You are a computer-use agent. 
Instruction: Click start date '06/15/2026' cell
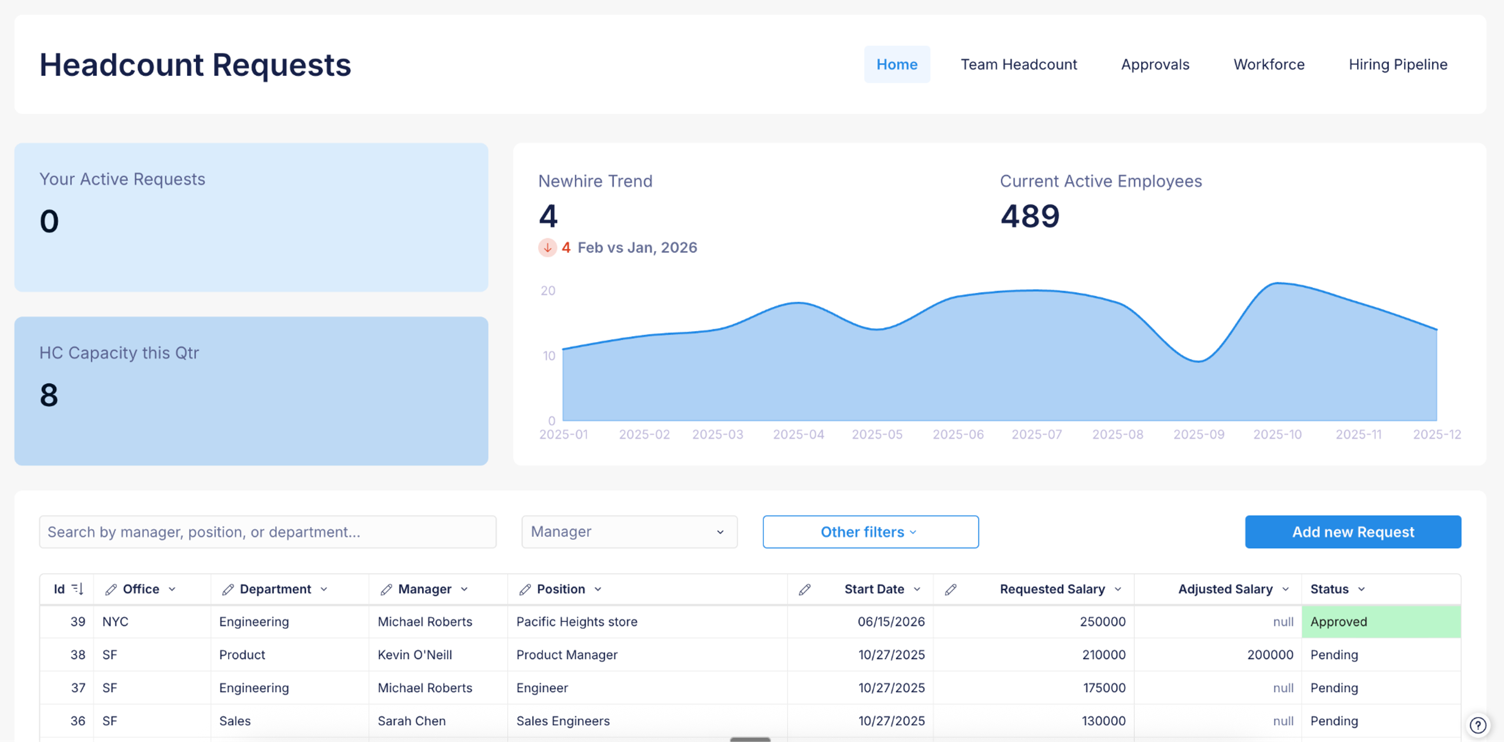[860, 621]
